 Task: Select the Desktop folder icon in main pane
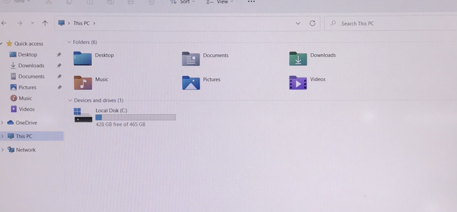pyautogui.click(x=83, y=58)
